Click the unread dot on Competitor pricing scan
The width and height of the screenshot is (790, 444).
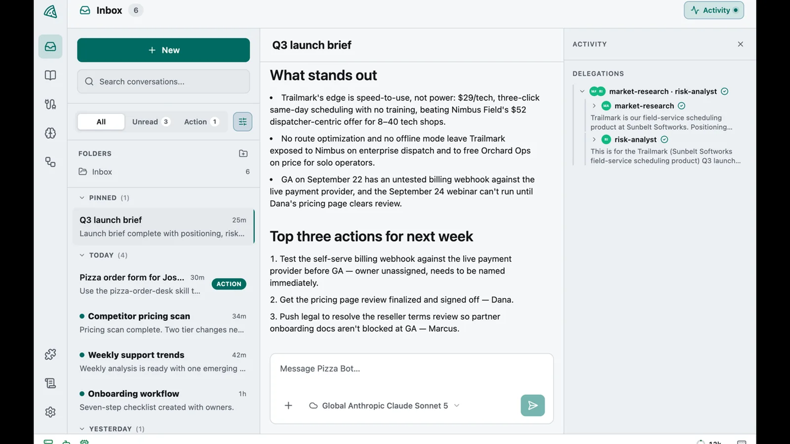point(82,316)
